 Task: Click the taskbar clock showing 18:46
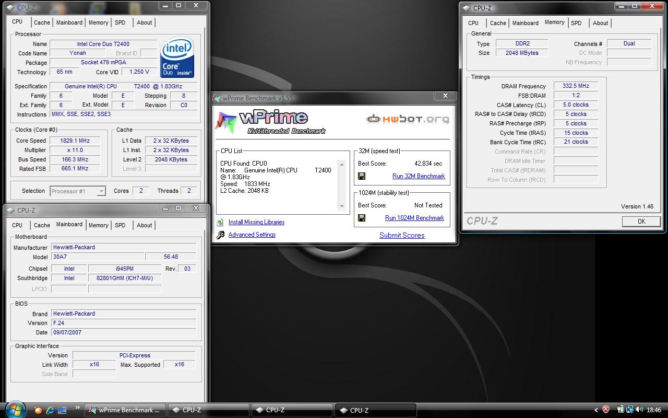click(x=654, y=410)
